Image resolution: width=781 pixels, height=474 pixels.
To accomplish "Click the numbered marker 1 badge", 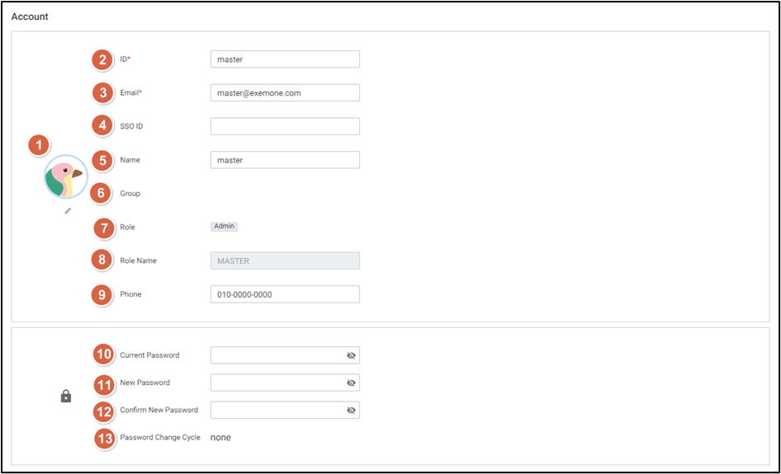I will (39, 146).
